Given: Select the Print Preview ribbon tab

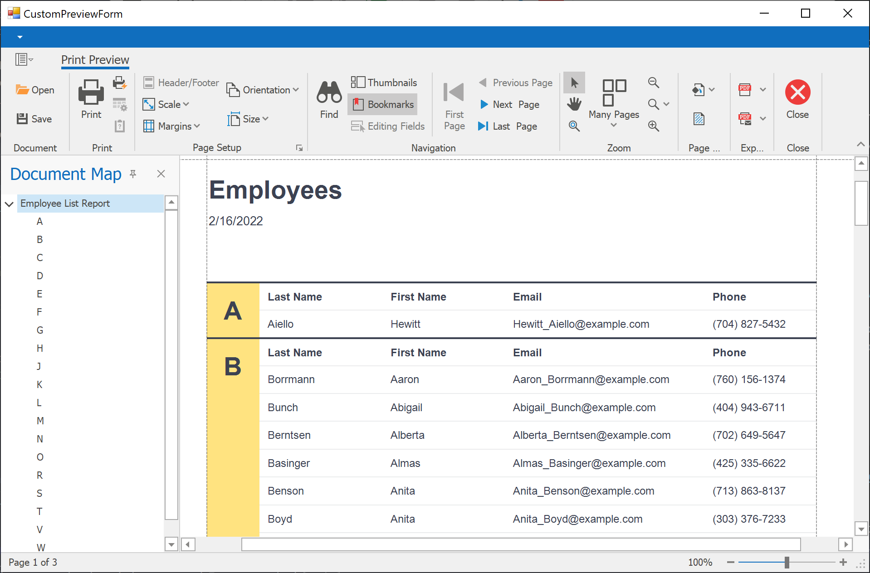Looking at the screenshot, I should tap(95, 60).
